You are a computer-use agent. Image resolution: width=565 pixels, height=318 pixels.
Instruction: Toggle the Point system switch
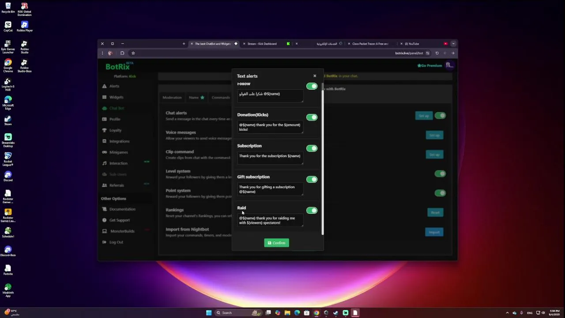click(x=440, y=193)
